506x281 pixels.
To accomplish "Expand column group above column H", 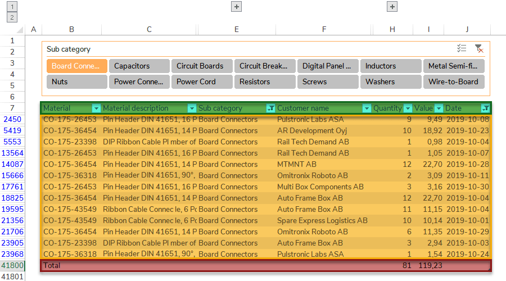I will [392, 7].
